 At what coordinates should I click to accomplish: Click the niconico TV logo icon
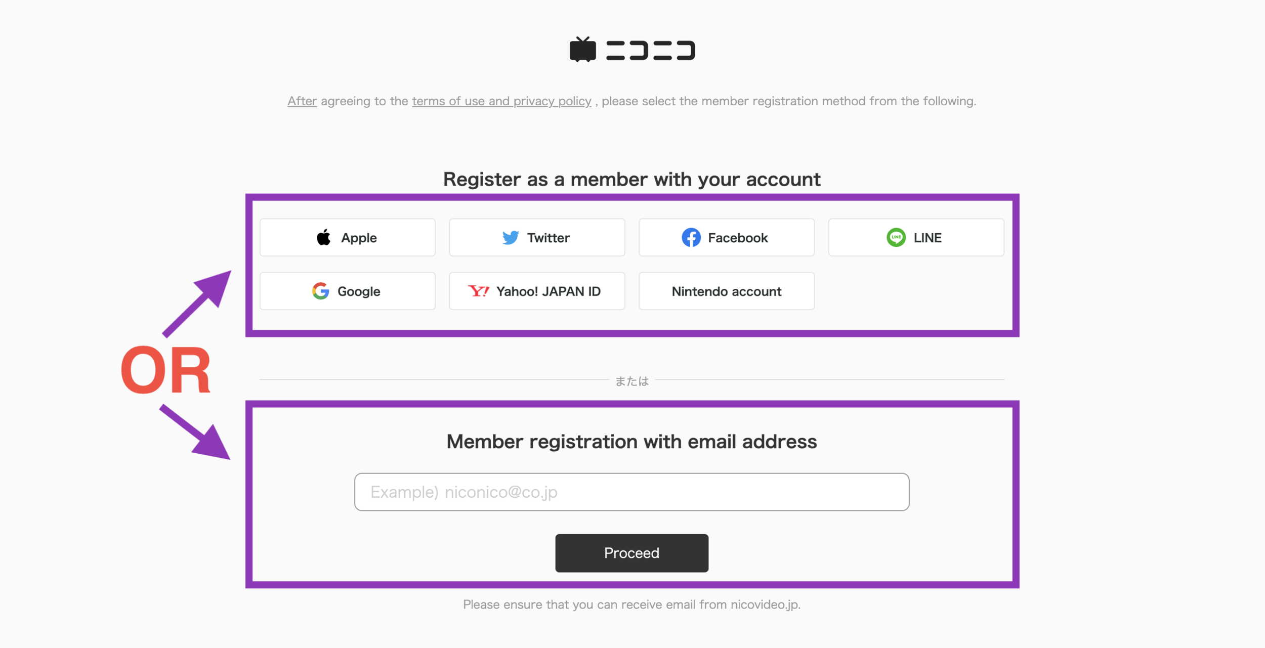[x=583, y=50]
